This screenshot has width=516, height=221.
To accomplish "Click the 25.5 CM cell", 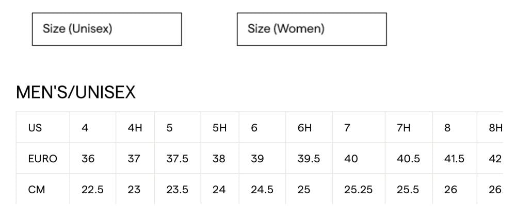I will [408, 190].
